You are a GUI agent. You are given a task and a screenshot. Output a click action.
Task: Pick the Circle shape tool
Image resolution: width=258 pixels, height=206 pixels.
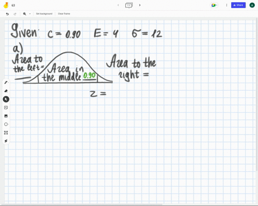(6, 124)
